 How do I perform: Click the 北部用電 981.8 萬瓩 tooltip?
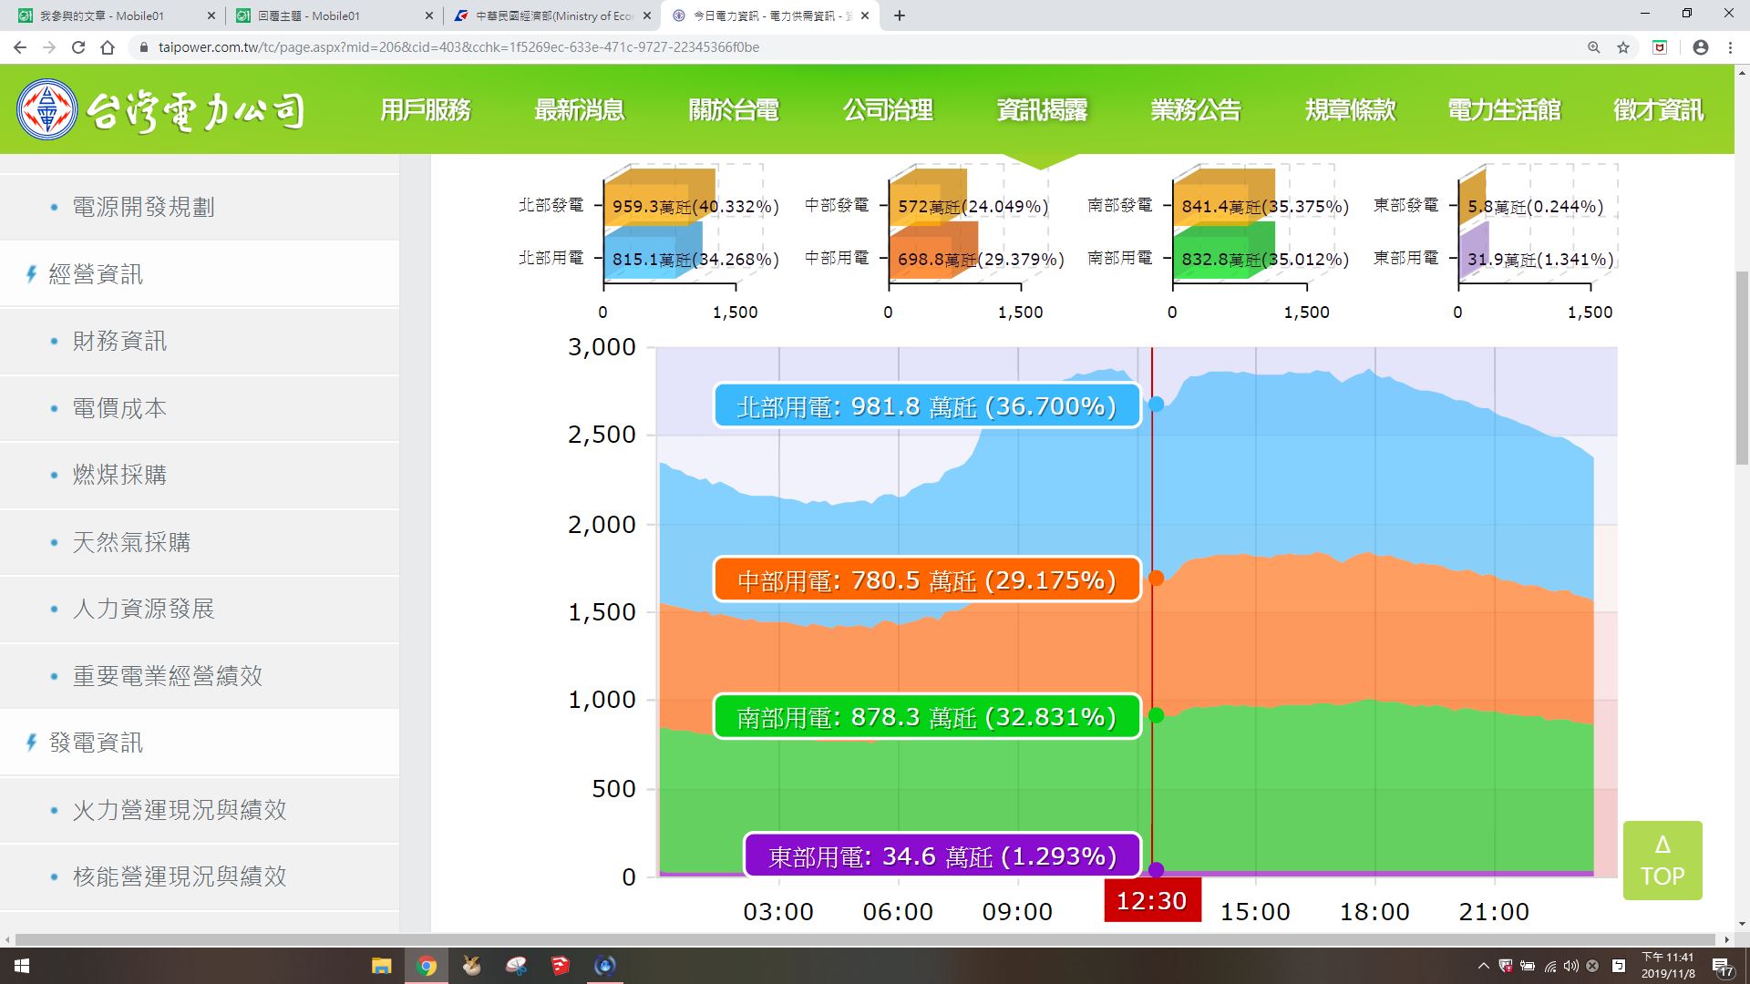(927, 405)
